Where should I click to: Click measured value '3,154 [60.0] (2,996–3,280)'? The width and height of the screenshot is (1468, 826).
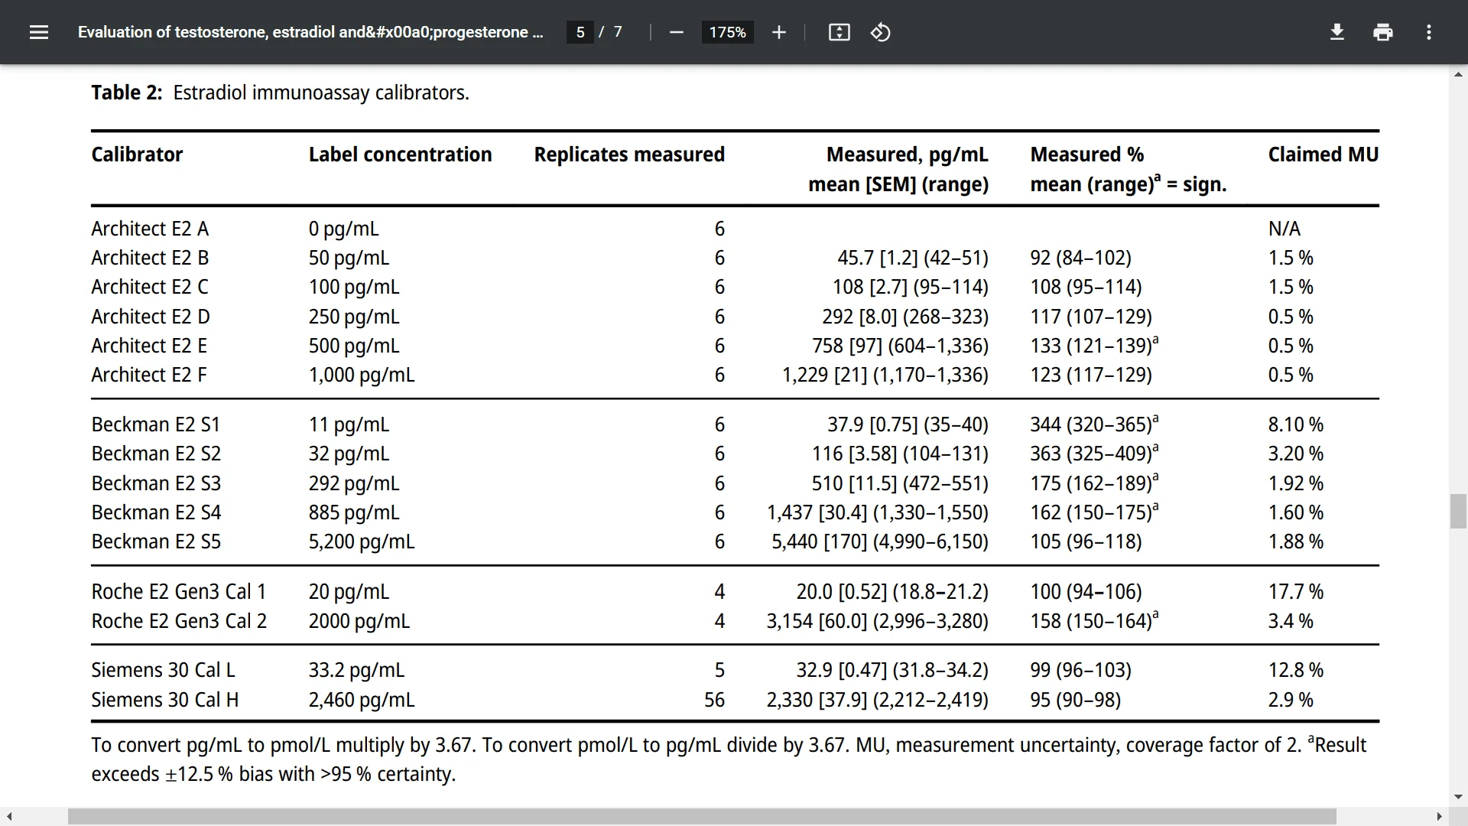pyautogui.click(x=877, y=621)
